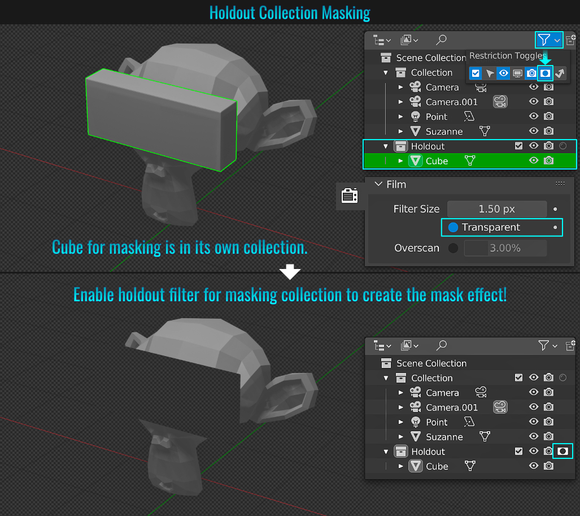Click the animate dot next to Filter Size
Screen dimensions: 580x516
555,209
